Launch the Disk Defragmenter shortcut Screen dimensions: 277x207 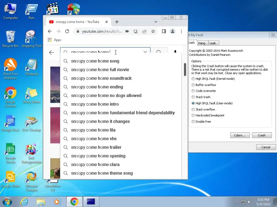coord(31,153)
